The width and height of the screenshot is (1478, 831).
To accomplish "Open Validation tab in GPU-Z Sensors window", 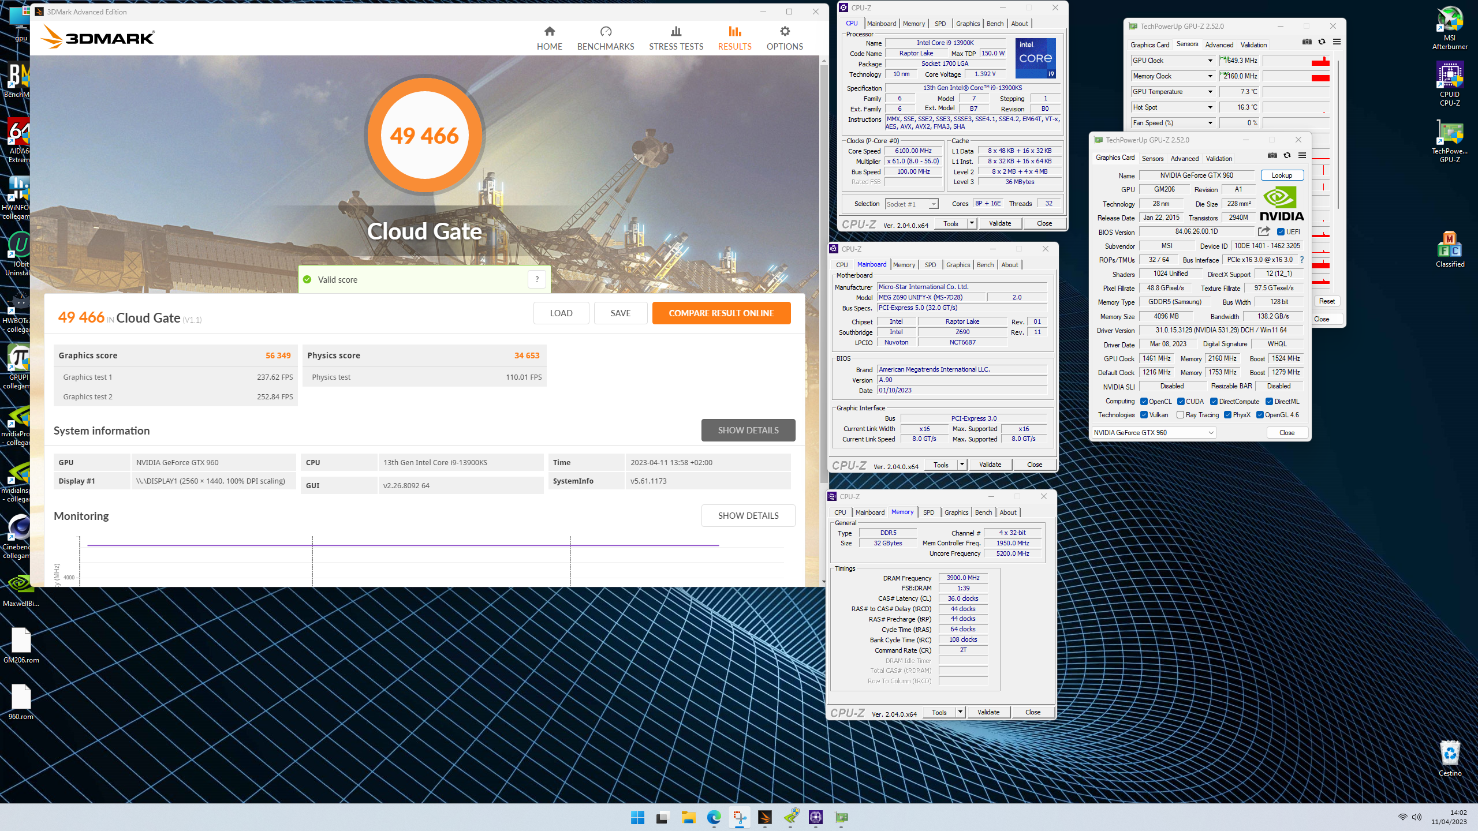I will (x=1253, y=45).
